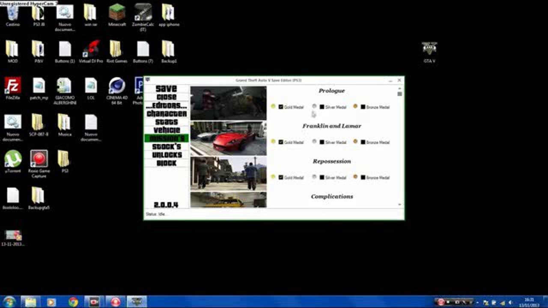Open Windows Media Player from the taskbar
This screenshot has width=548, height=308.
pos(51,302)
